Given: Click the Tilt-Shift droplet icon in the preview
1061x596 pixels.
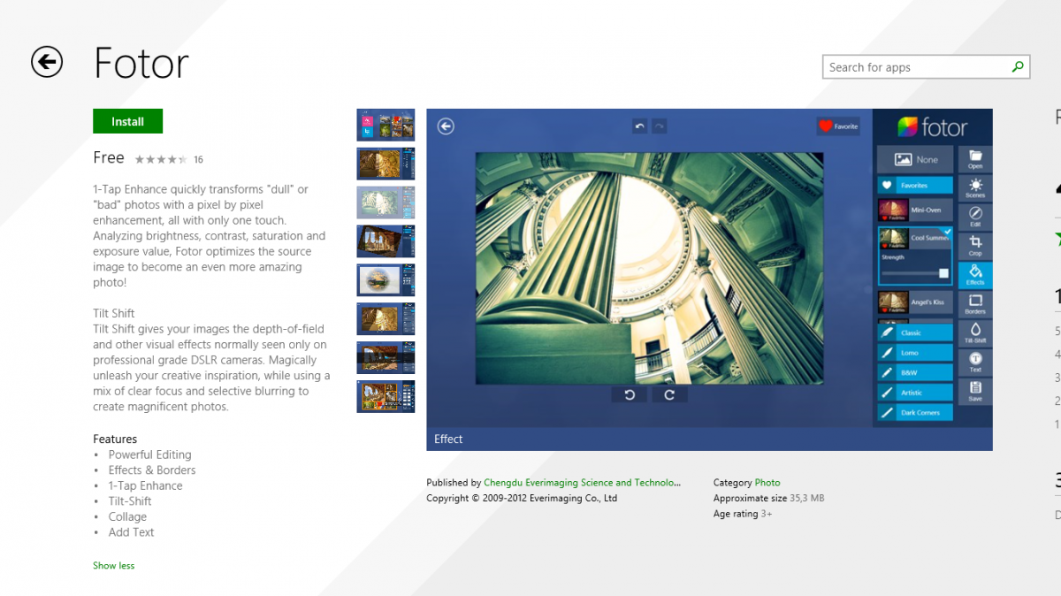Looking at the screenshot, I should (x=975, y=332).
